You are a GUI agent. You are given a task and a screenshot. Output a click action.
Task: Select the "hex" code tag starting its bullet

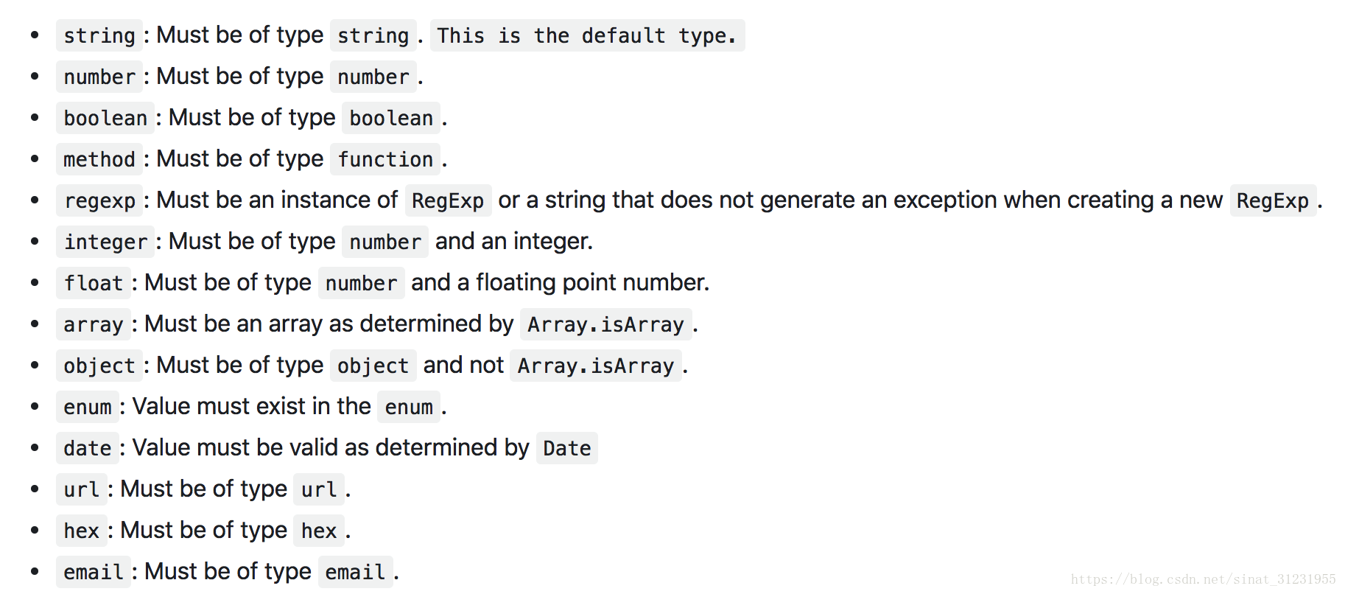coord(81,531)
